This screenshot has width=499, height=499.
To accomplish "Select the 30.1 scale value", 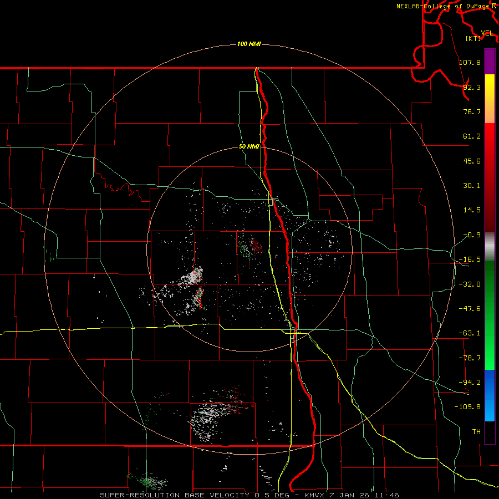I will coord(472,185).
